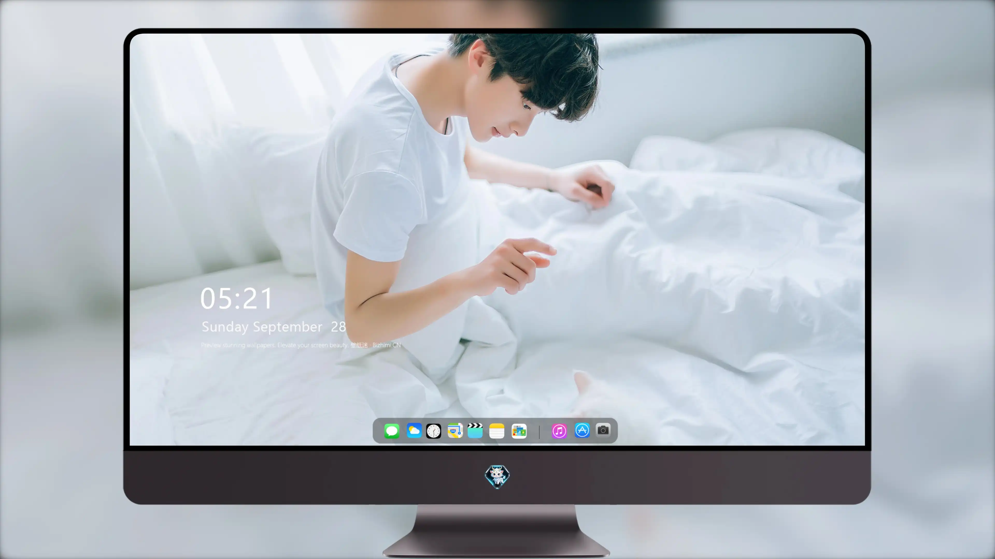Open the Videos clapperboard app
The image size is (995, 559).
[x=475, y=431]
